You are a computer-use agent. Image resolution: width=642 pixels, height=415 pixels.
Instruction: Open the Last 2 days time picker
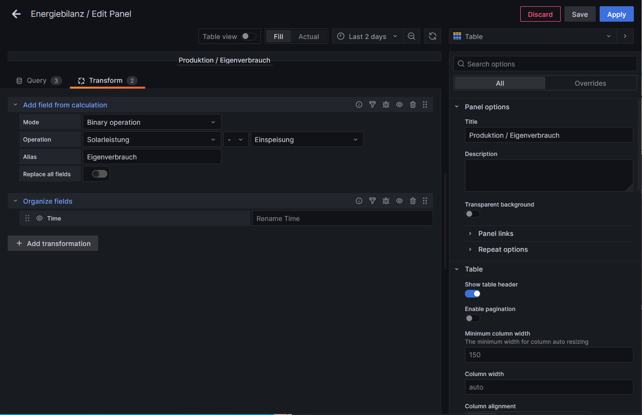(368, 37)
